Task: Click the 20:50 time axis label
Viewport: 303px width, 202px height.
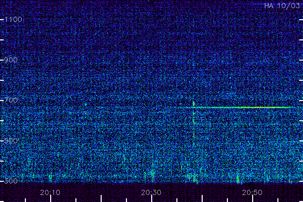Action: tap(252, 193)
